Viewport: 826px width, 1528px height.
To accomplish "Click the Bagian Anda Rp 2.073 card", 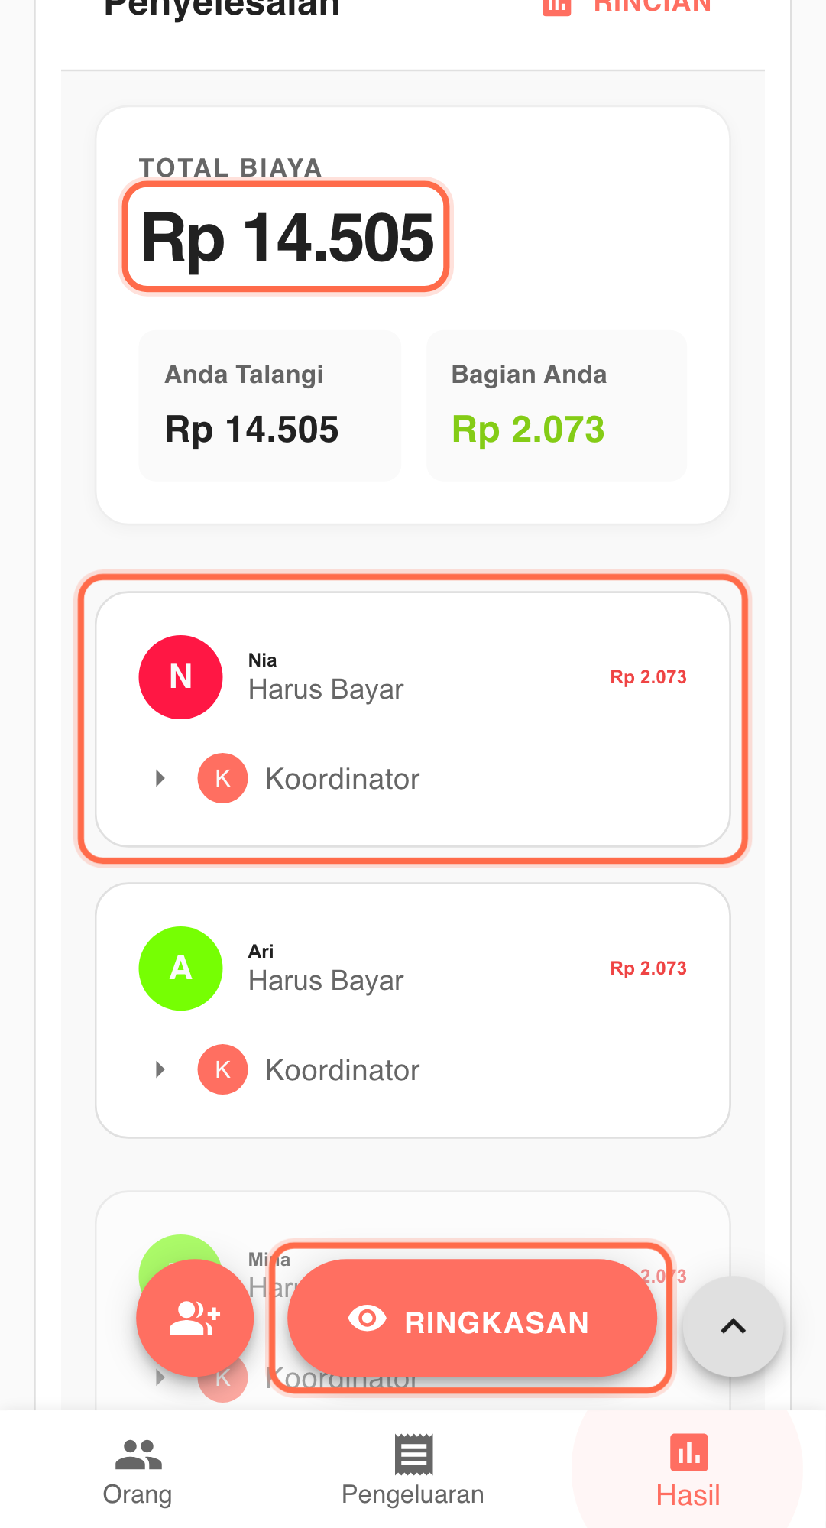I will [x=556, y=406].
